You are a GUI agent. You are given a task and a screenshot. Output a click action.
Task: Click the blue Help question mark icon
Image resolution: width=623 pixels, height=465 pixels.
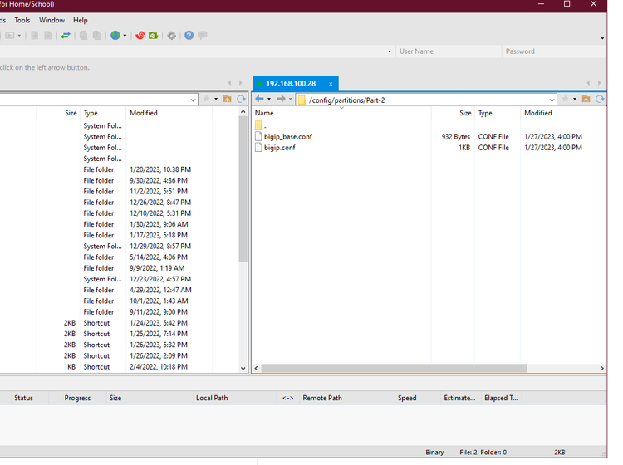coord(189,36)
